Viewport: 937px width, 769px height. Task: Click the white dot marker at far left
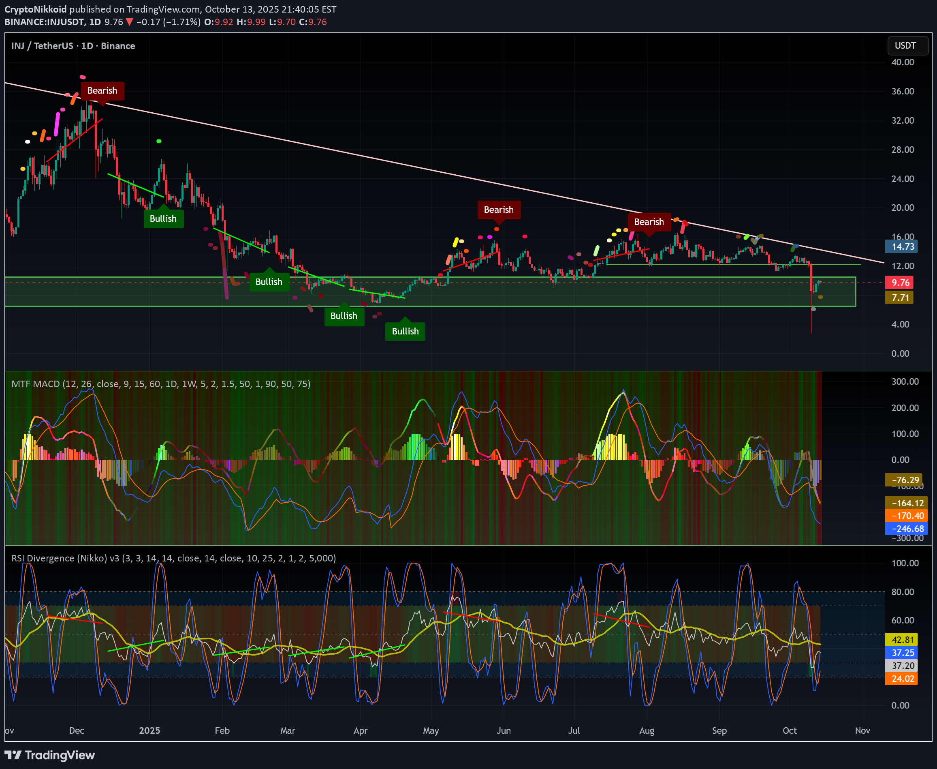click(28, 142)
